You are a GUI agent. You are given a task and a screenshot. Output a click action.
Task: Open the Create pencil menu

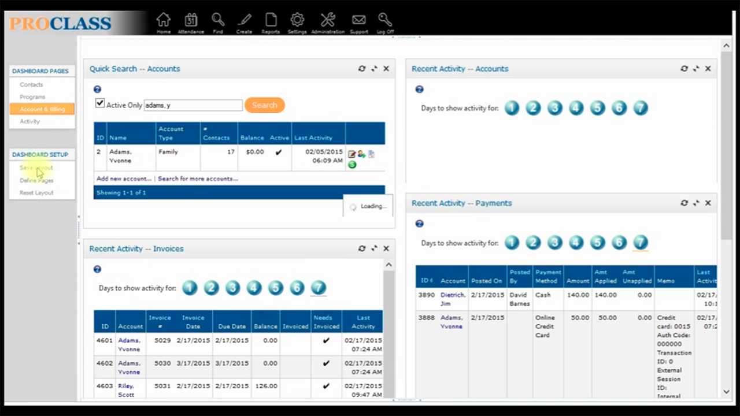[x=244, y=23]
